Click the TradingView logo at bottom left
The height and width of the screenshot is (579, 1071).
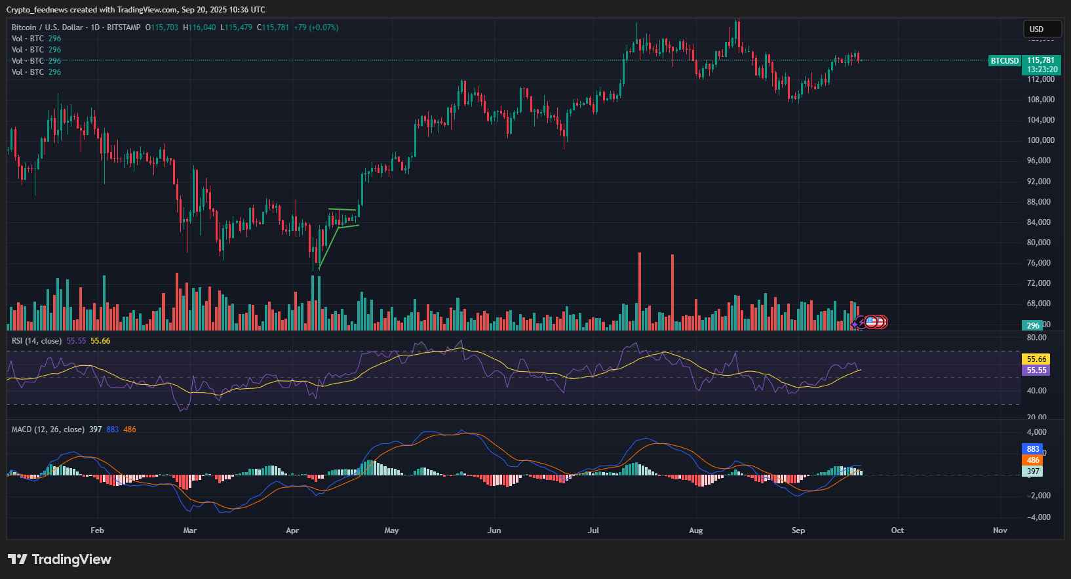[59, 559]
